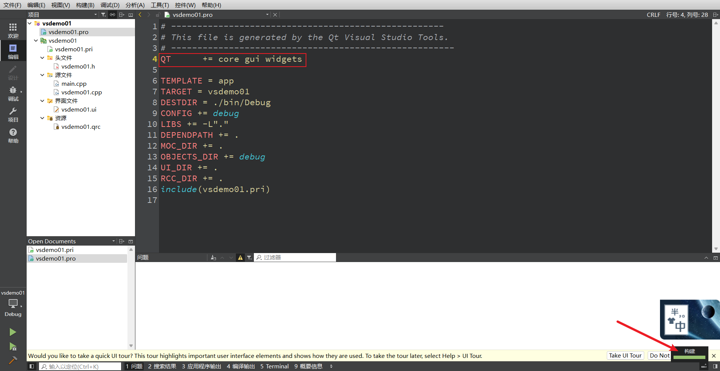Select main.cpp in project tree

click(74, 83)
